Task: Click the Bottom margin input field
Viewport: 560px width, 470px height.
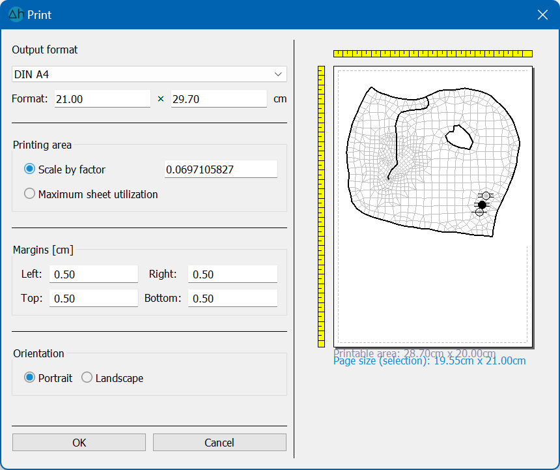Action: point(232,298)
